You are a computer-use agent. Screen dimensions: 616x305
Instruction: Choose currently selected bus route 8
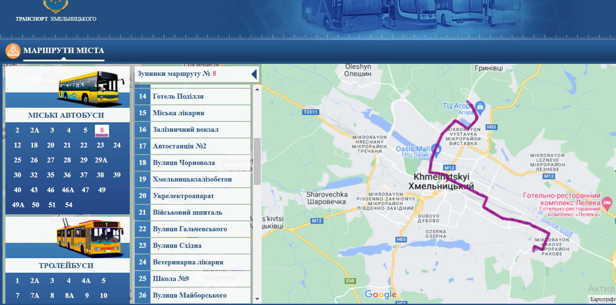point(102,130)
